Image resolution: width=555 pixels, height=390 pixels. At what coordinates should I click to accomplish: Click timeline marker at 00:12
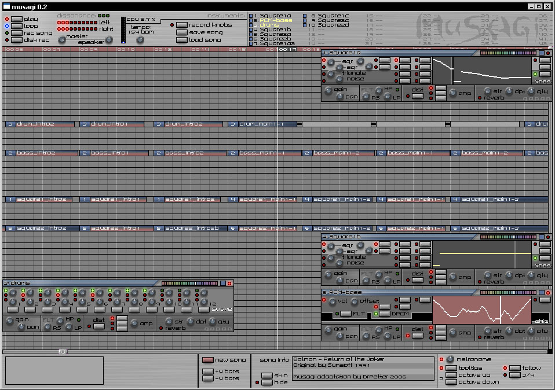click(163, 50)
